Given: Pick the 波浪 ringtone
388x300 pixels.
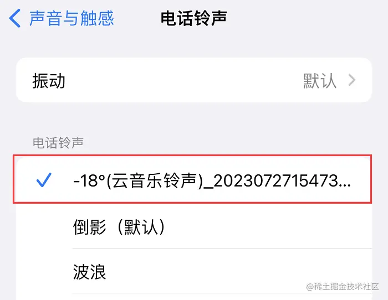Looking at the screenshot, I should 194,271.
